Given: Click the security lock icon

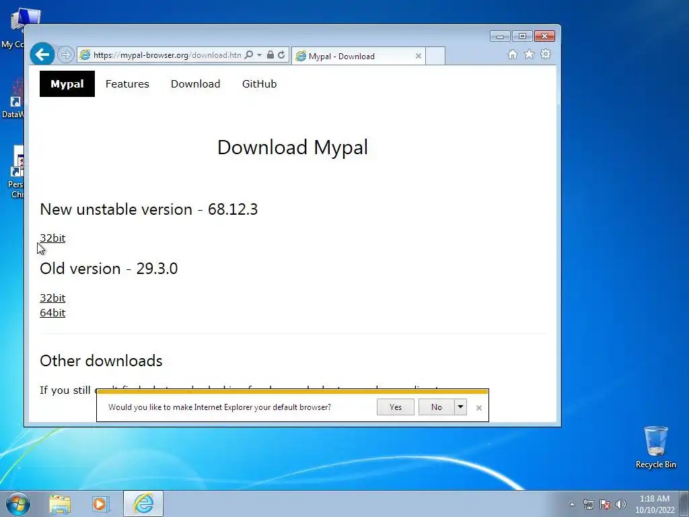Looking at the screenshot, I should 270,55.
